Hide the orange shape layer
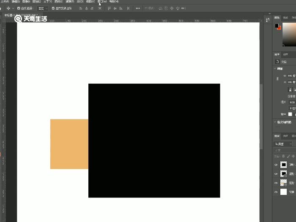296x222 pixels. point(276,183)
